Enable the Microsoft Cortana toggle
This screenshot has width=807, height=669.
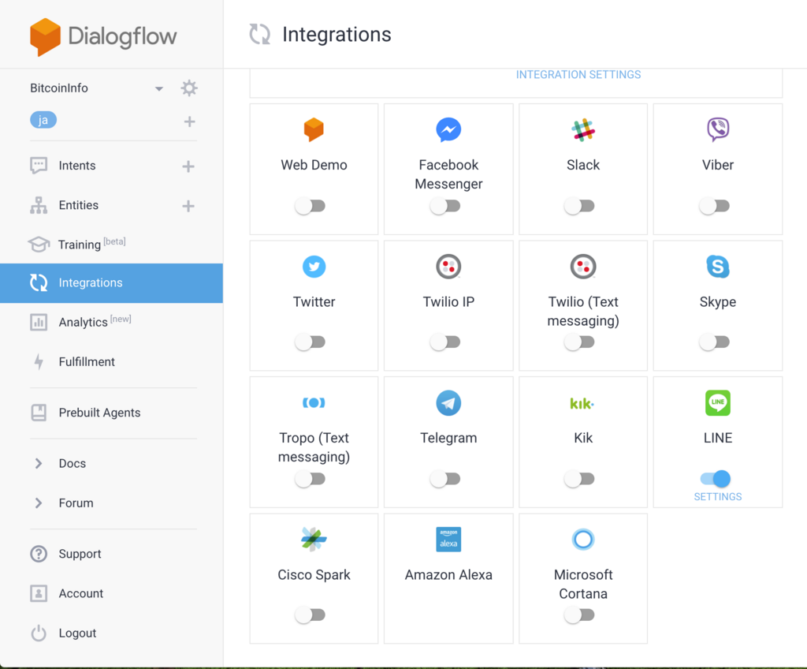pos(579,615)
